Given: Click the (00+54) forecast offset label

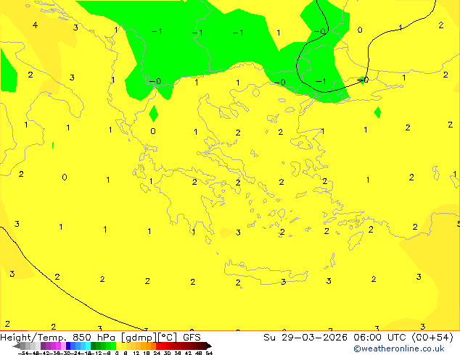Looking at the screenshot, I should point(433,338).
